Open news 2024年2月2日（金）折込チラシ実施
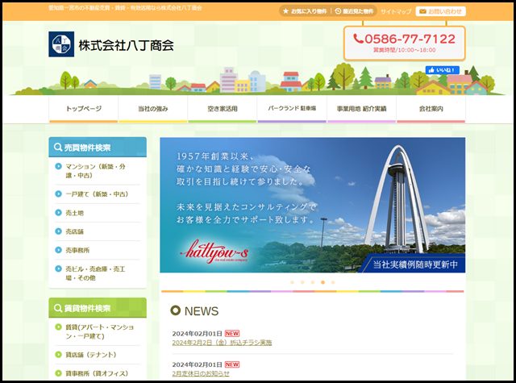516x383 pixels. point(223,343)
